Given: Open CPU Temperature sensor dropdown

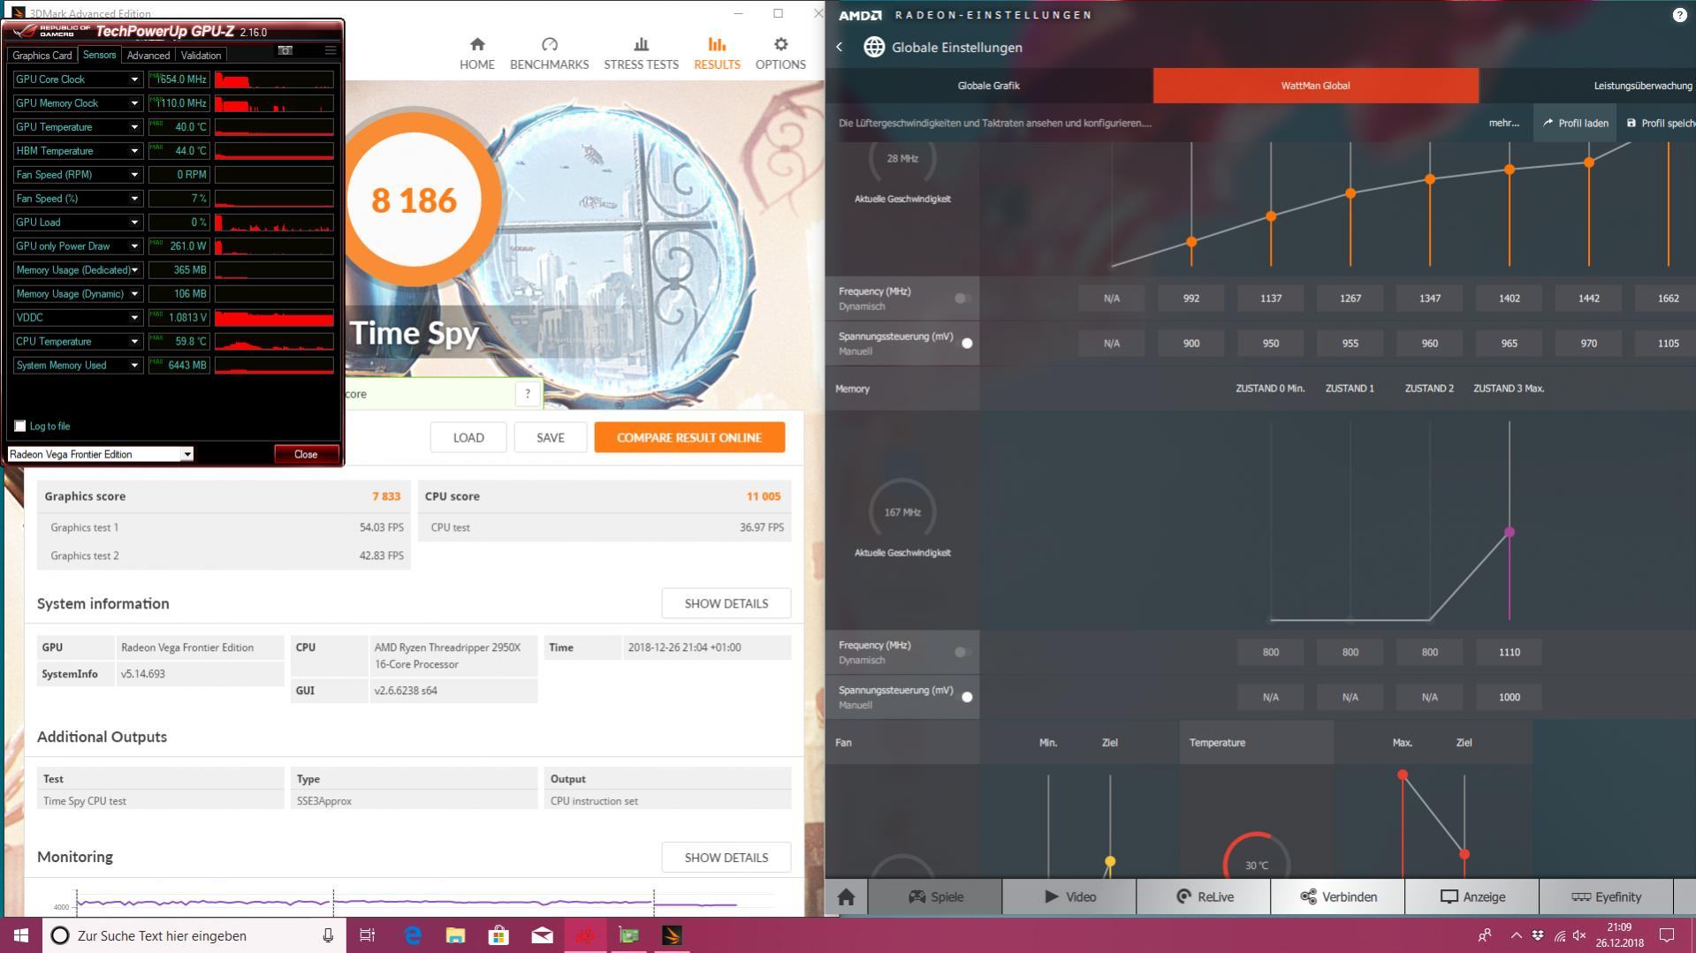Looking at the screenshot, I should [134, 342].
